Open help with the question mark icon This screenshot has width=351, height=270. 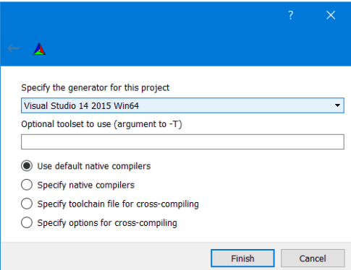point(291,15)
